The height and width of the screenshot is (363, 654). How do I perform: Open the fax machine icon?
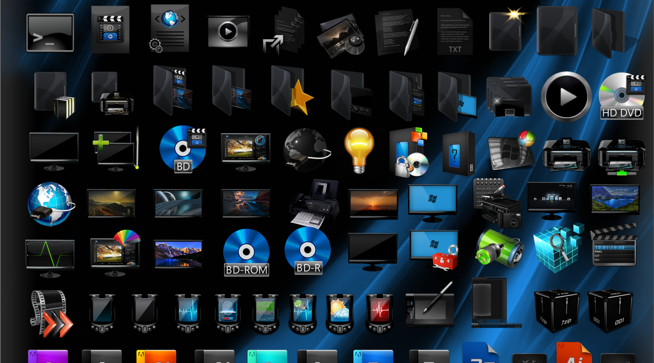(314, 203)
